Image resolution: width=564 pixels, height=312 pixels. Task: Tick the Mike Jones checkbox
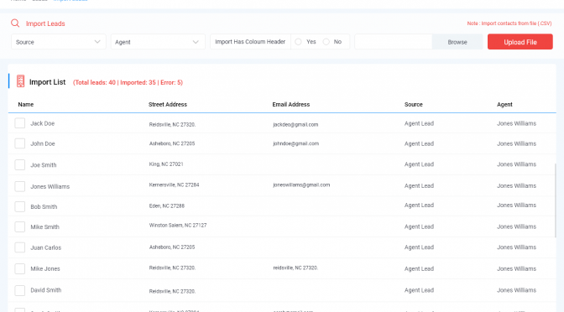[x=20, y=268]
